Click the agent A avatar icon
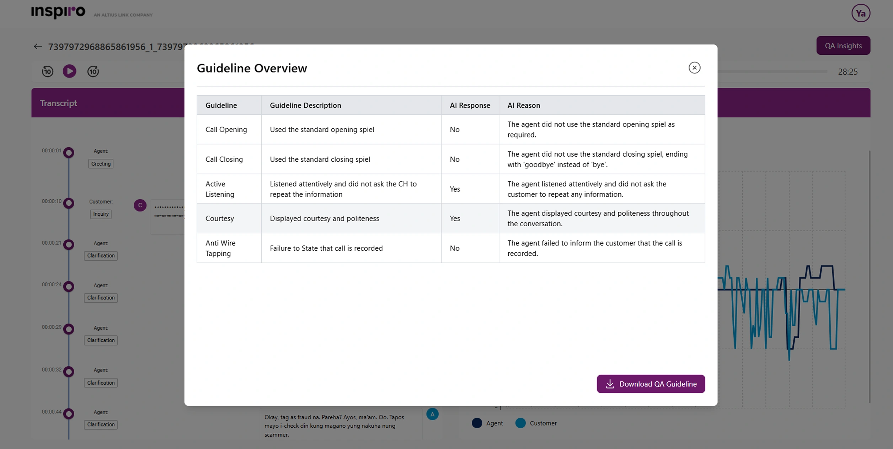The image size is (893, 449). (x=432, y=414)
